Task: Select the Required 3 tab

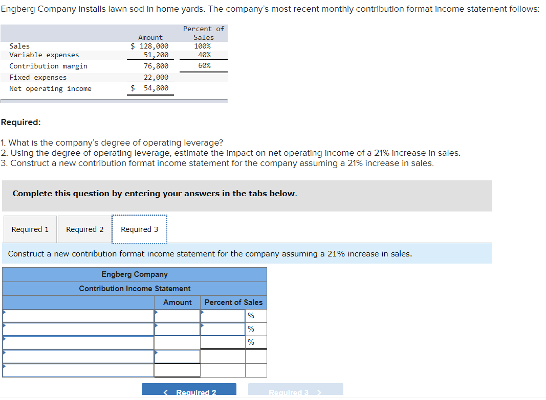Action: tap(139, 229)
